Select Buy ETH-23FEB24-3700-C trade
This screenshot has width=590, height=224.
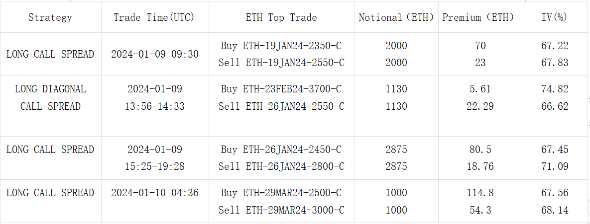(x=281, y=89)
